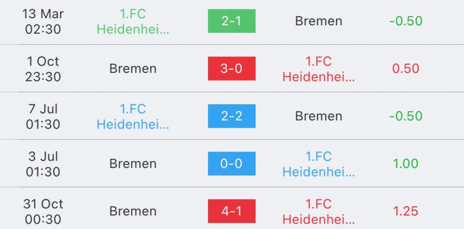The image size is (464, 229).
Task: Select the 1 Oct 23:30 date
Action: click(x=42, y=69)
